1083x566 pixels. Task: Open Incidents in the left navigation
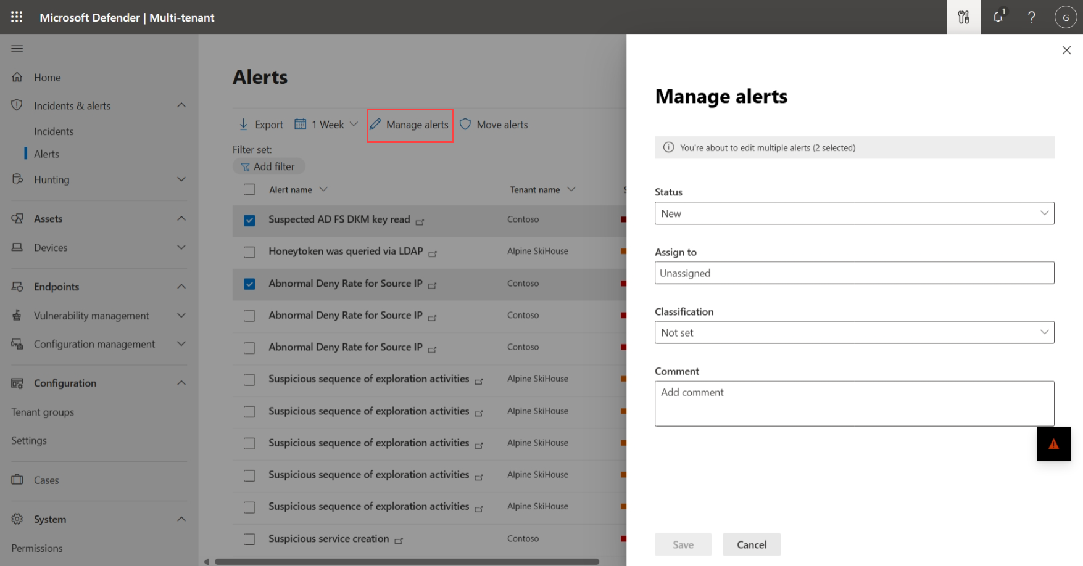coord(54,131)
